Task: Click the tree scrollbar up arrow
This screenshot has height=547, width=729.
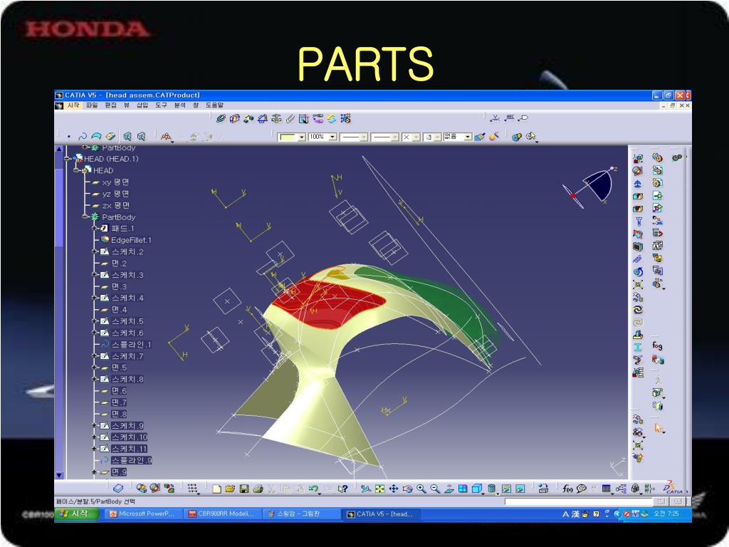Action: click(59, 150)
